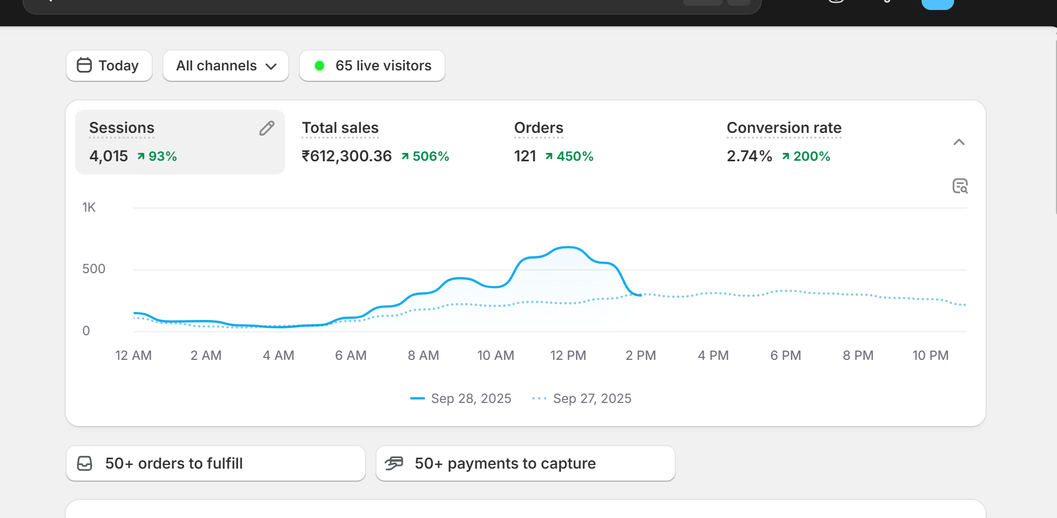Show the Orders metric chart
Screen dimensions: 1057x518
[538, 128]
